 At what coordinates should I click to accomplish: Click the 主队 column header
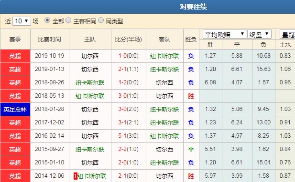90,39
